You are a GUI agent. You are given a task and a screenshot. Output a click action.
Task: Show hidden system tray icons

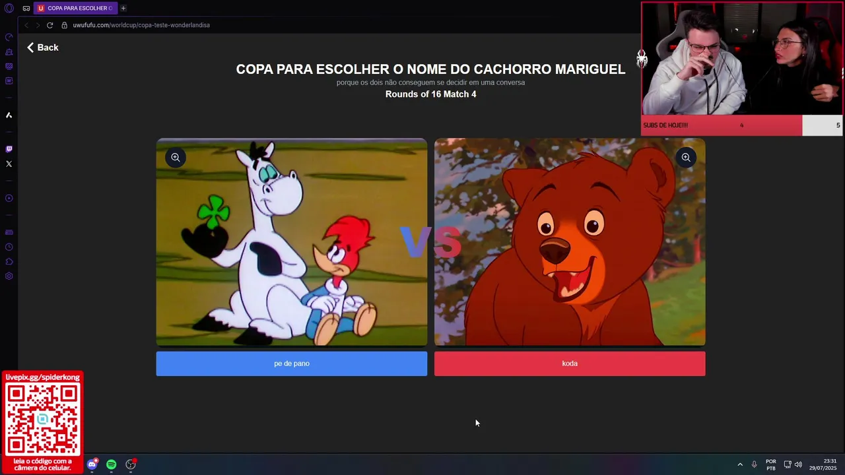(740, 464)
